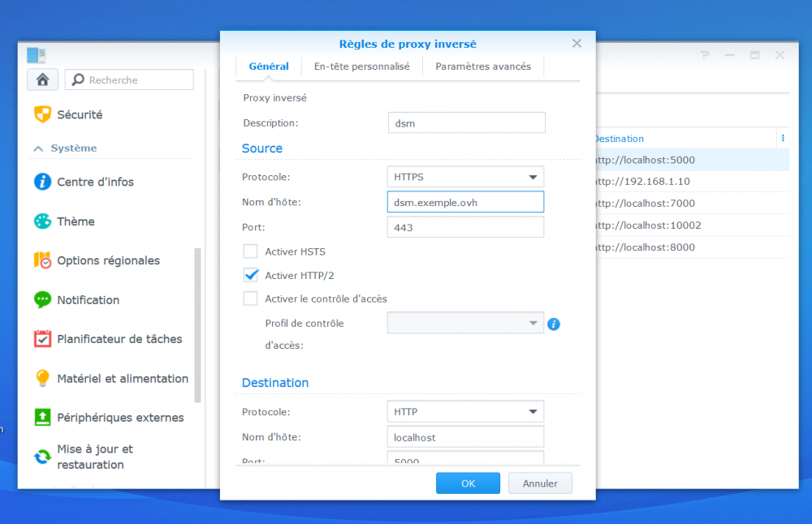This screenshot has width=812, height=524.
Task: Select the localhost:10002 destination row
Action: (692, 225)
